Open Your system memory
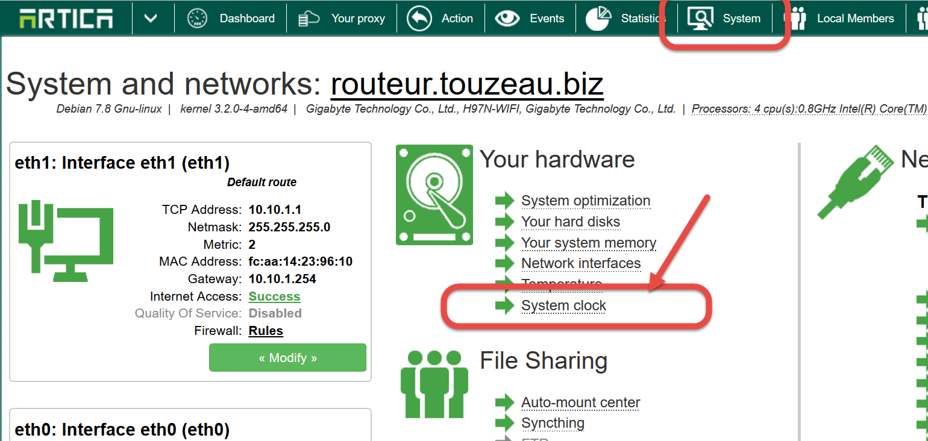 [589, 243]
